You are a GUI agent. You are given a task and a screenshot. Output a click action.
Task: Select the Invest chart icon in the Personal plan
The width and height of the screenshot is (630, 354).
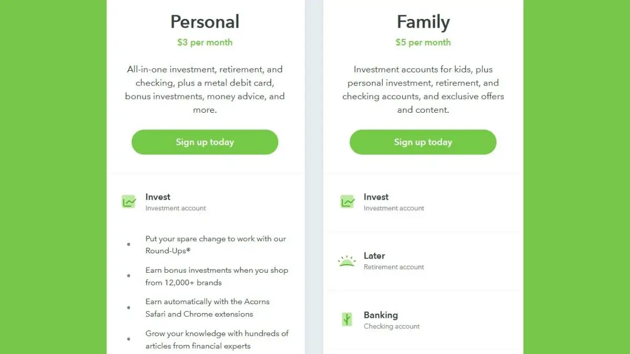pos(129,201)
